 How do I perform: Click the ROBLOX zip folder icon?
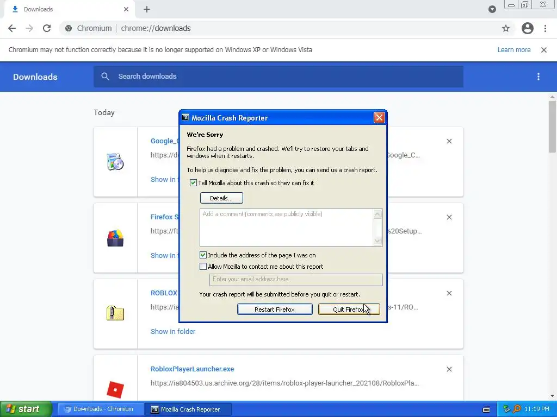115,313
